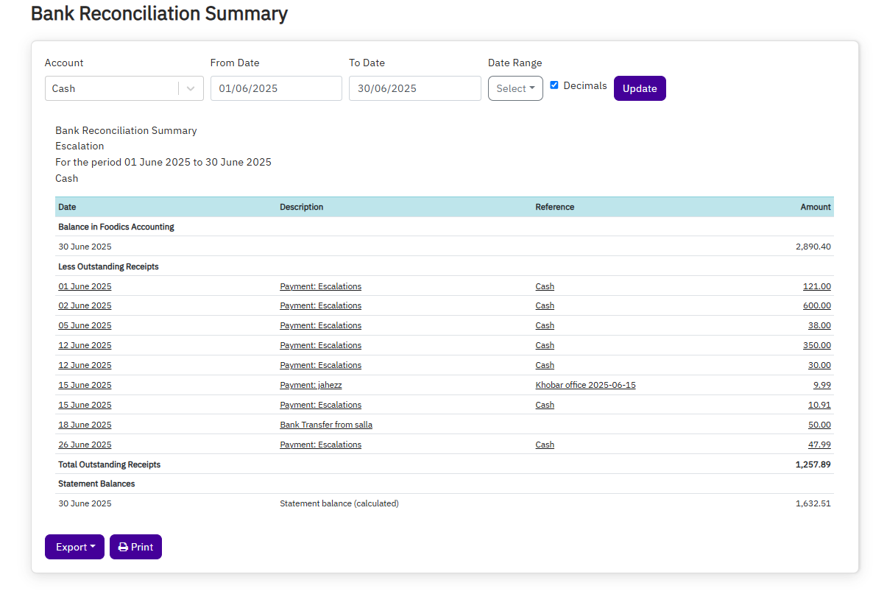
Task: Click the Khobar office 2025-06-15 reference link
Action: point(585,384)
